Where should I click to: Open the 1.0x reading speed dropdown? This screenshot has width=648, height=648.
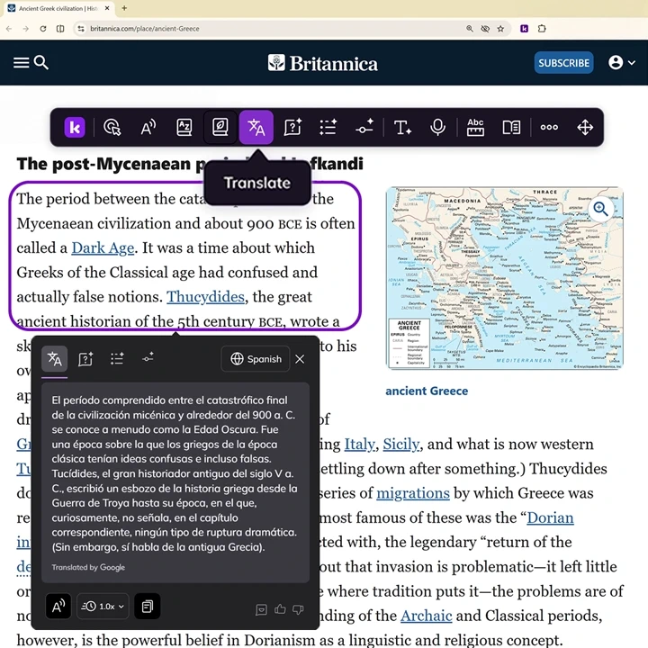tap(103, 607)
